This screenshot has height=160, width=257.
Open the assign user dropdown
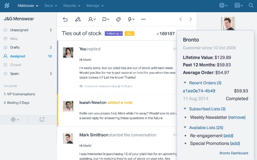pyautogui.click(x=92, y=19)
